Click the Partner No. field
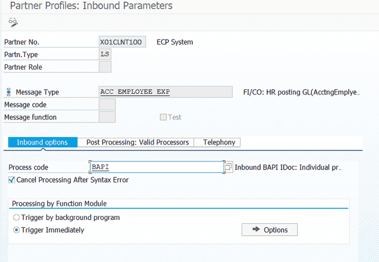The width and height of the screenshot is (379, 262). click(x=122, y=42)
